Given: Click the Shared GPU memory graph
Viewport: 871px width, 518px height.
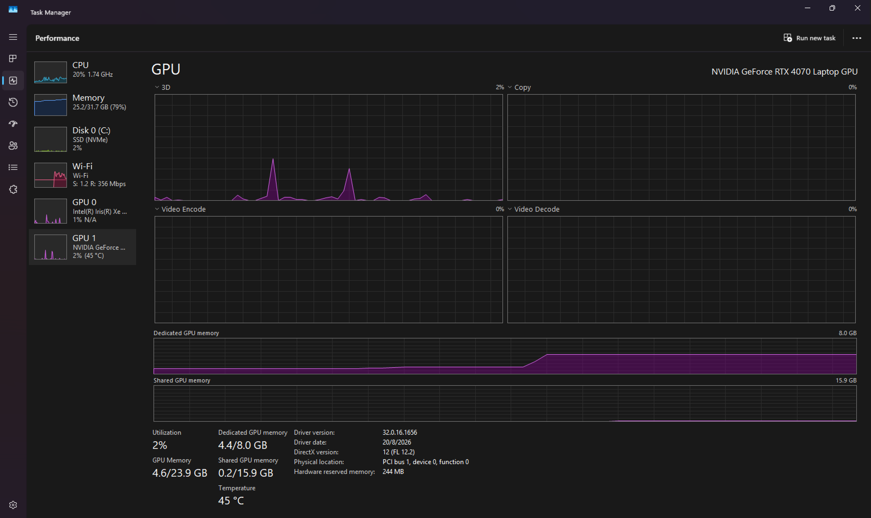Looking at the screenshot, I should 505,403.
